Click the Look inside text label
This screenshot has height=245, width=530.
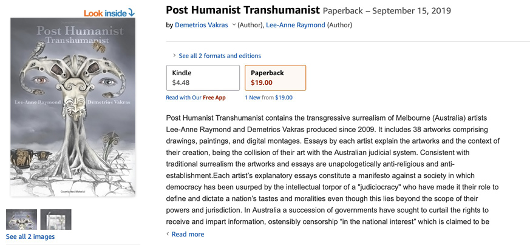click(104, 13)
